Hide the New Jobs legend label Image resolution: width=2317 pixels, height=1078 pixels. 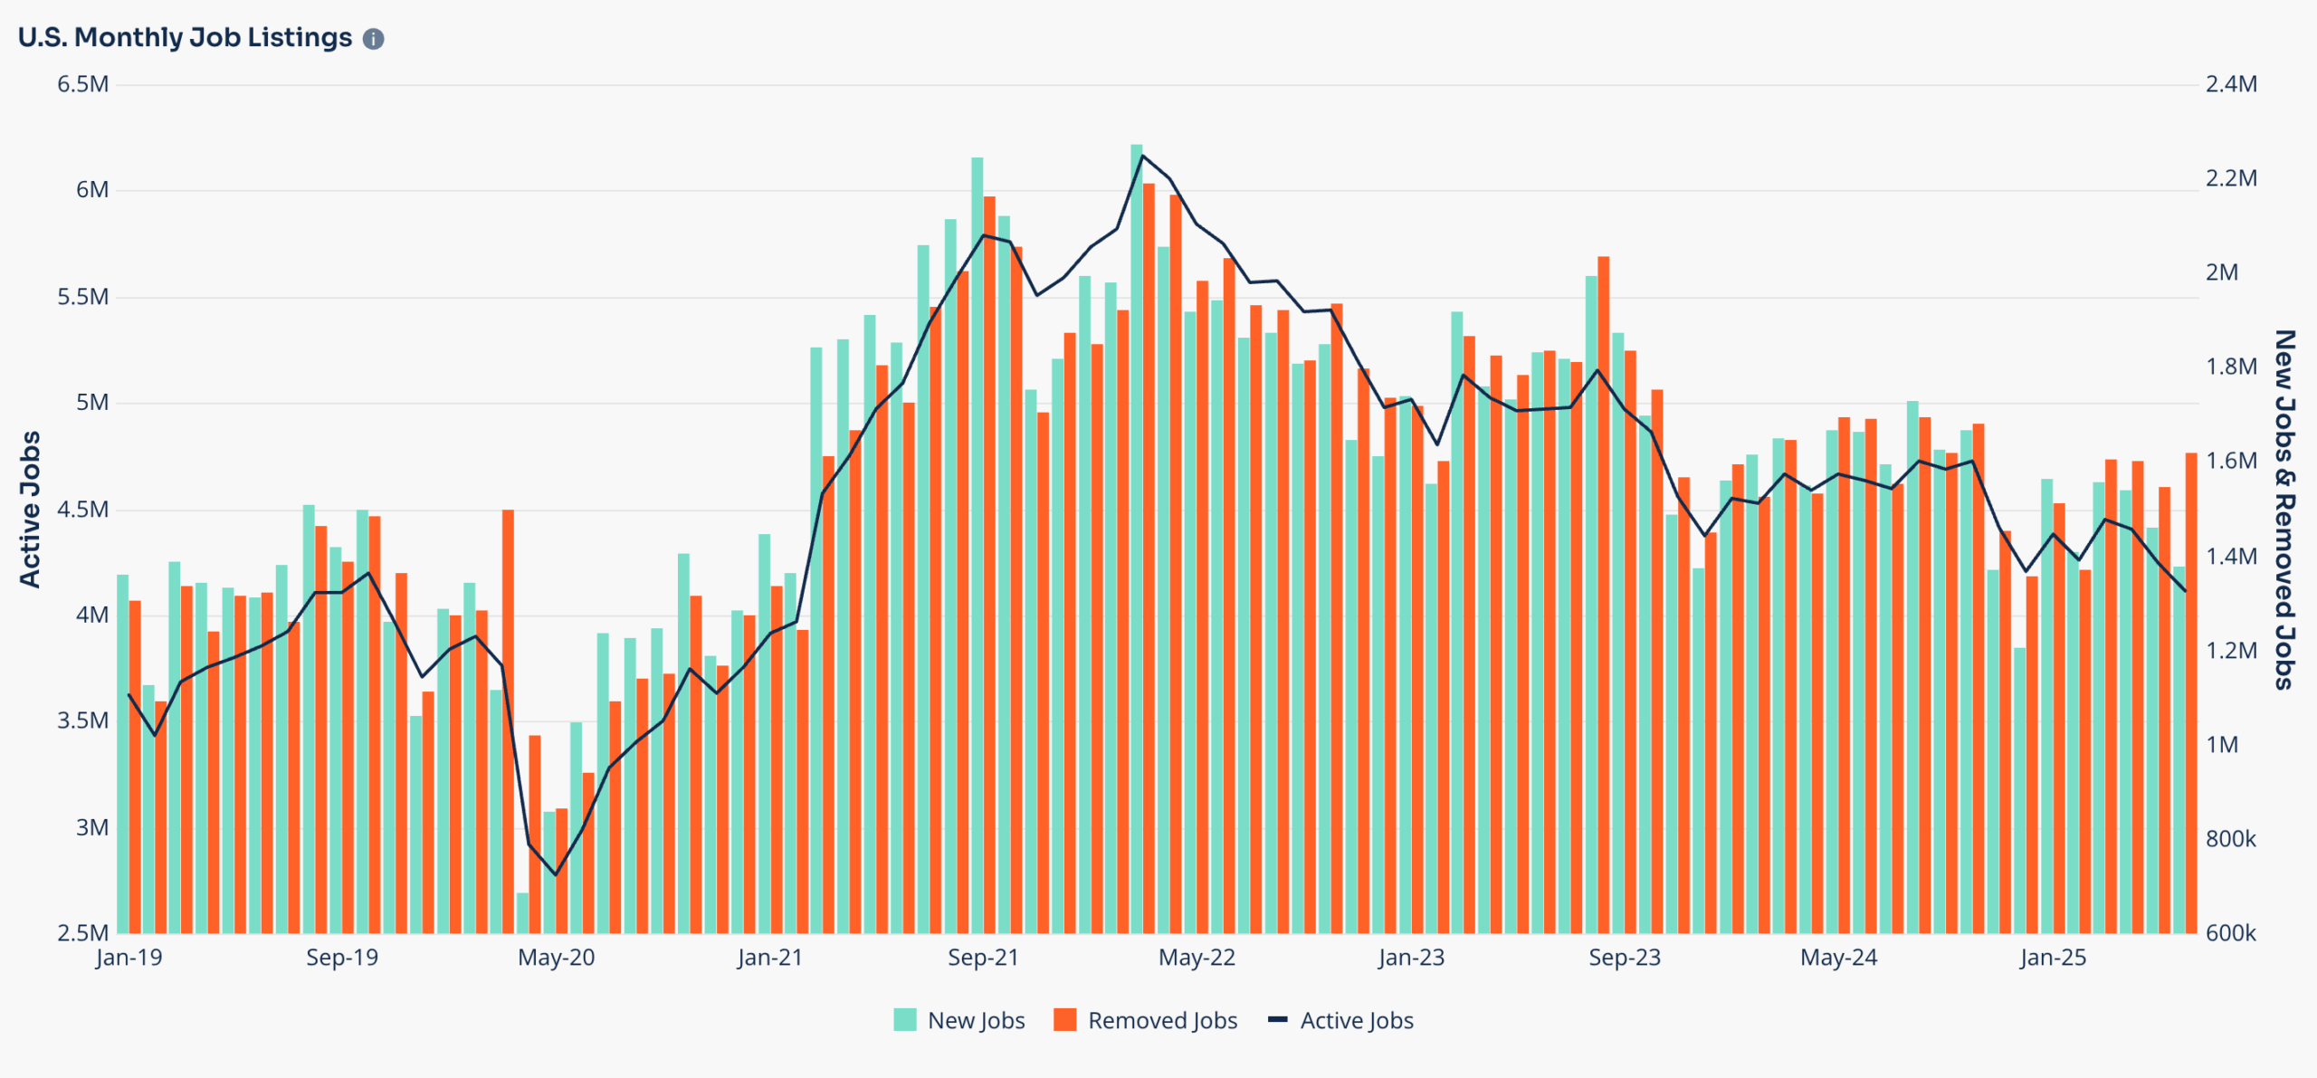tap(976, 1021)
